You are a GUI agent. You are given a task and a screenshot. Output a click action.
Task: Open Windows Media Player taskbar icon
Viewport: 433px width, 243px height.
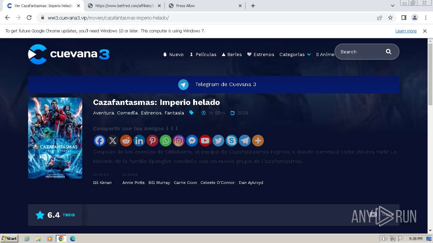click(x=50, y=239)
